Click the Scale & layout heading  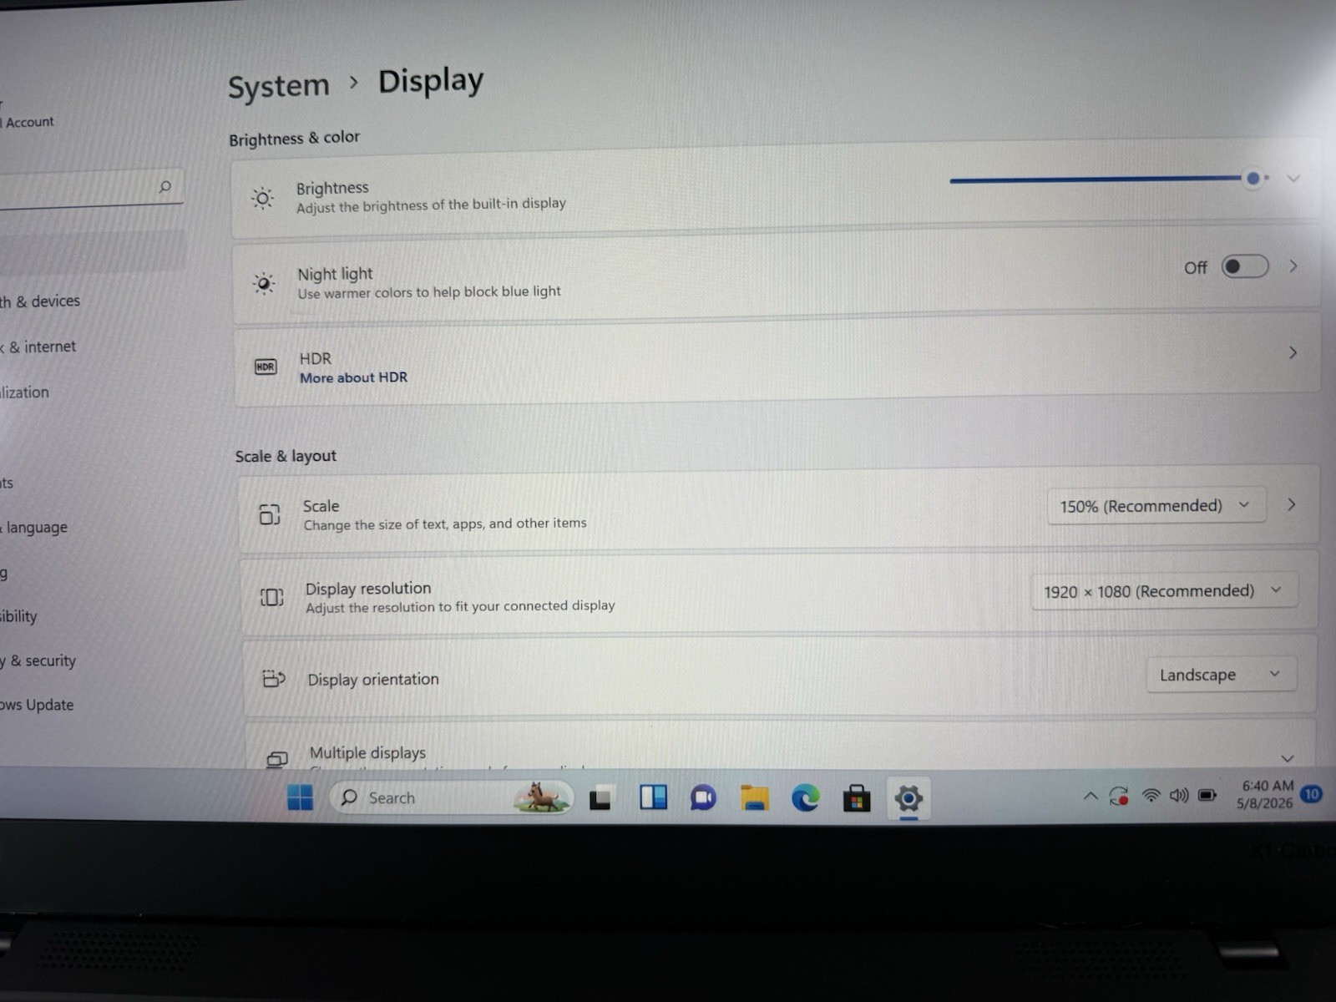(x=286, y=456)
